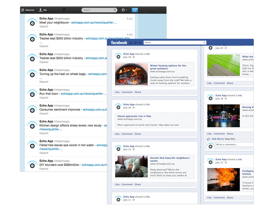Like the July 19 Facebook post
The height and width of the screenshot is (217, 272).
(x=117, y=92)
